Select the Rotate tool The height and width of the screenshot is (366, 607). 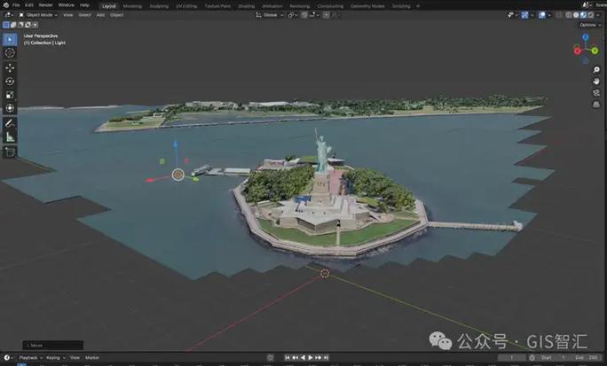10,82
